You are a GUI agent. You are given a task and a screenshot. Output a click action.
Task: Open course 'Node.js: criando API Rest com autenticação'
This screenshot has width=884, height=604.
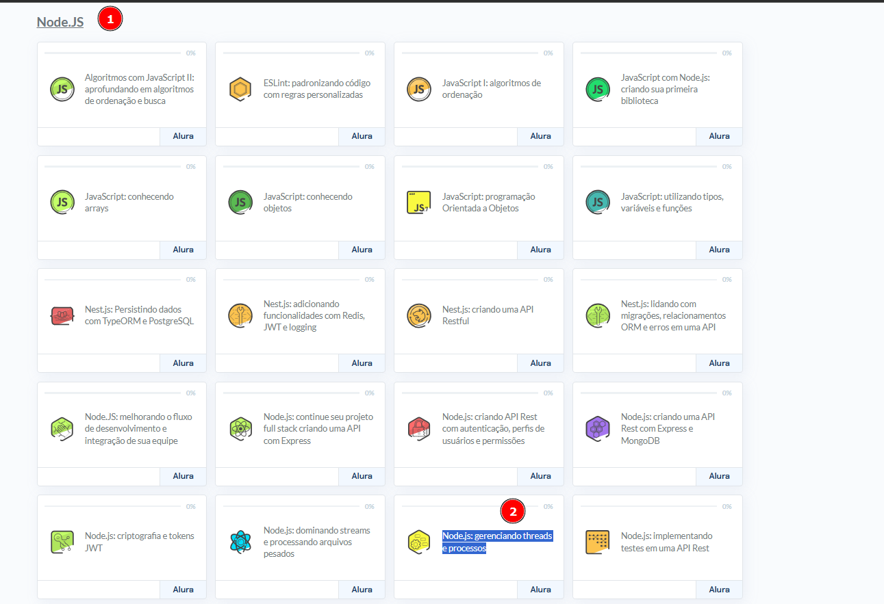click(x=494, y=429)
